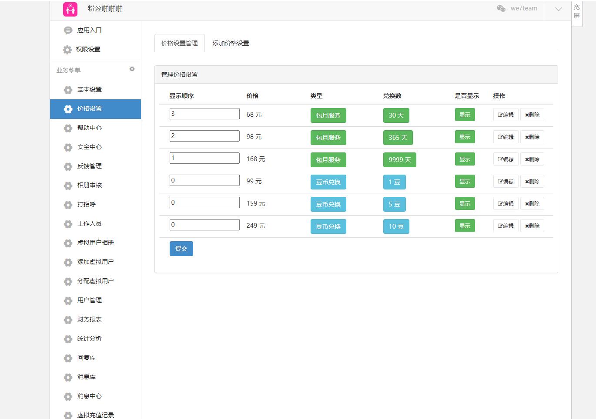The height and width of the screenshot is (419, 596).
Task: Toggle the 宽屏 wide screen expander
Action: click(x=576, y=11)
